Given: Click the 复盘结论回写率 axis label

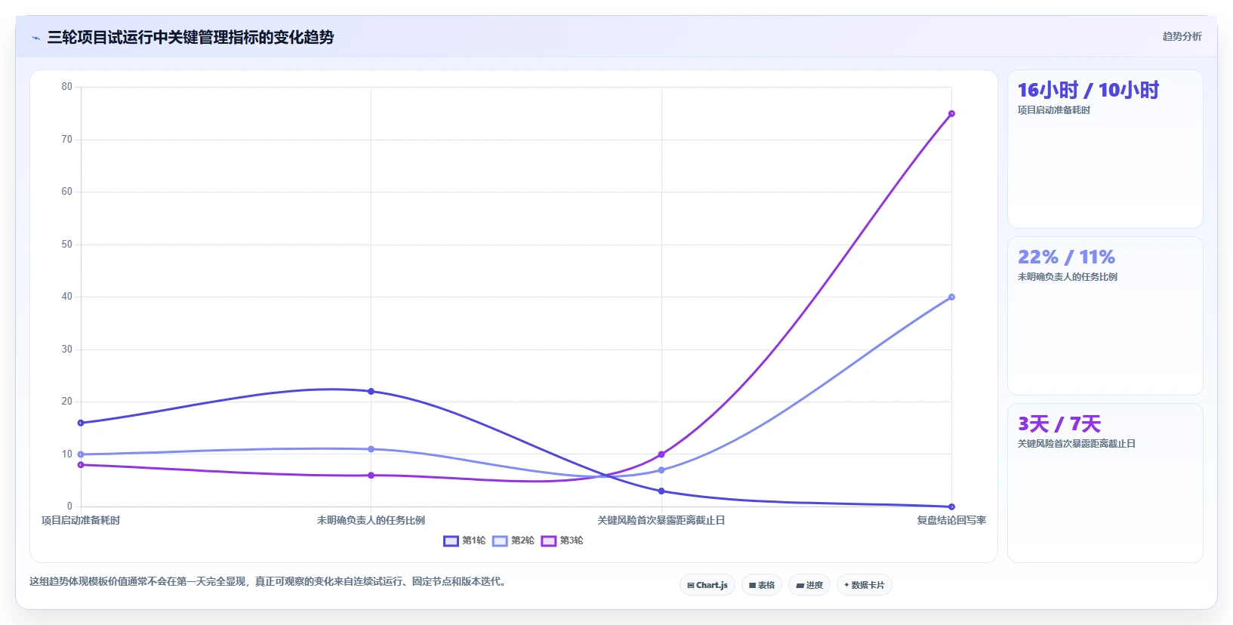Looking at the screenshot, I should pyautogui.click(x=951, y=520).
